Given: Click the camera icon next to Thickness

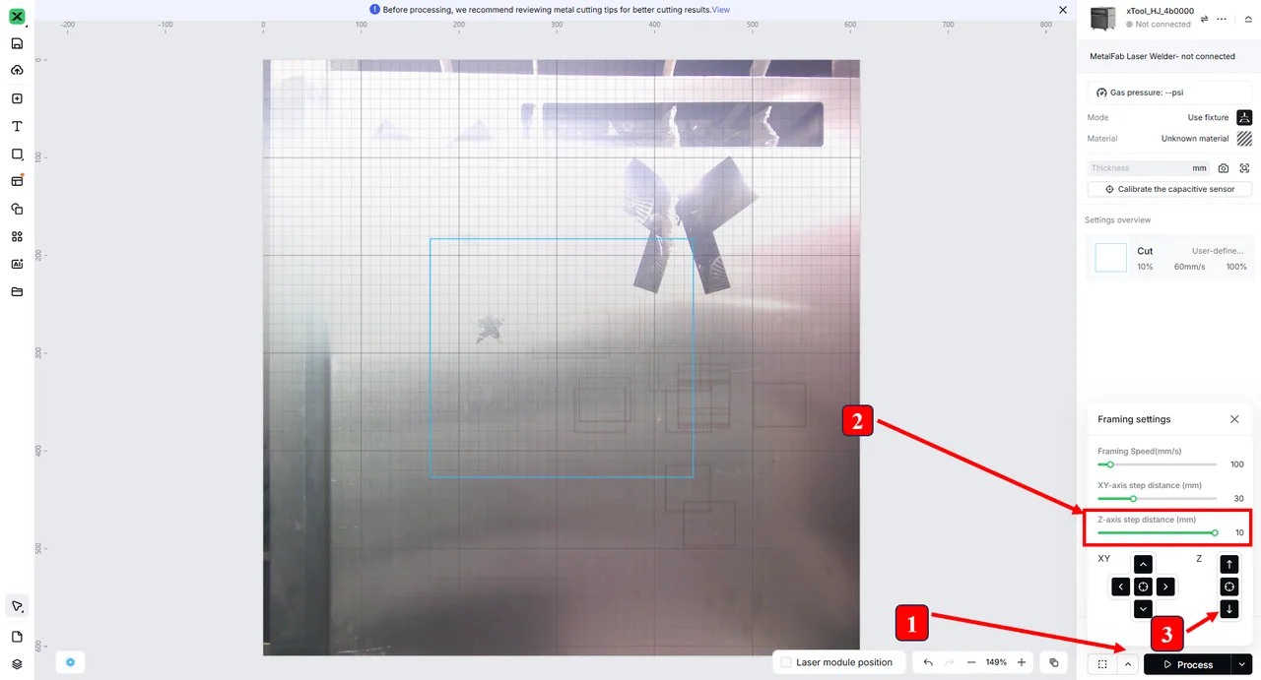Looking at the screenshot, I should [1224, 168].
